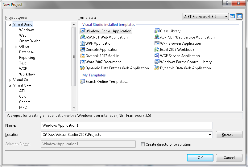Screen dimensions: 248x167
Task: Choose the Excel 2007 Workbook icon
Action: click(157, 50)
